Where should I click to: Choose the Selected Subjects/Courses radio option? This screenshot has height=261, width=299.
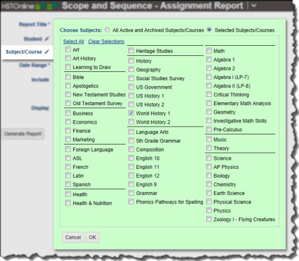click(209, 30)
